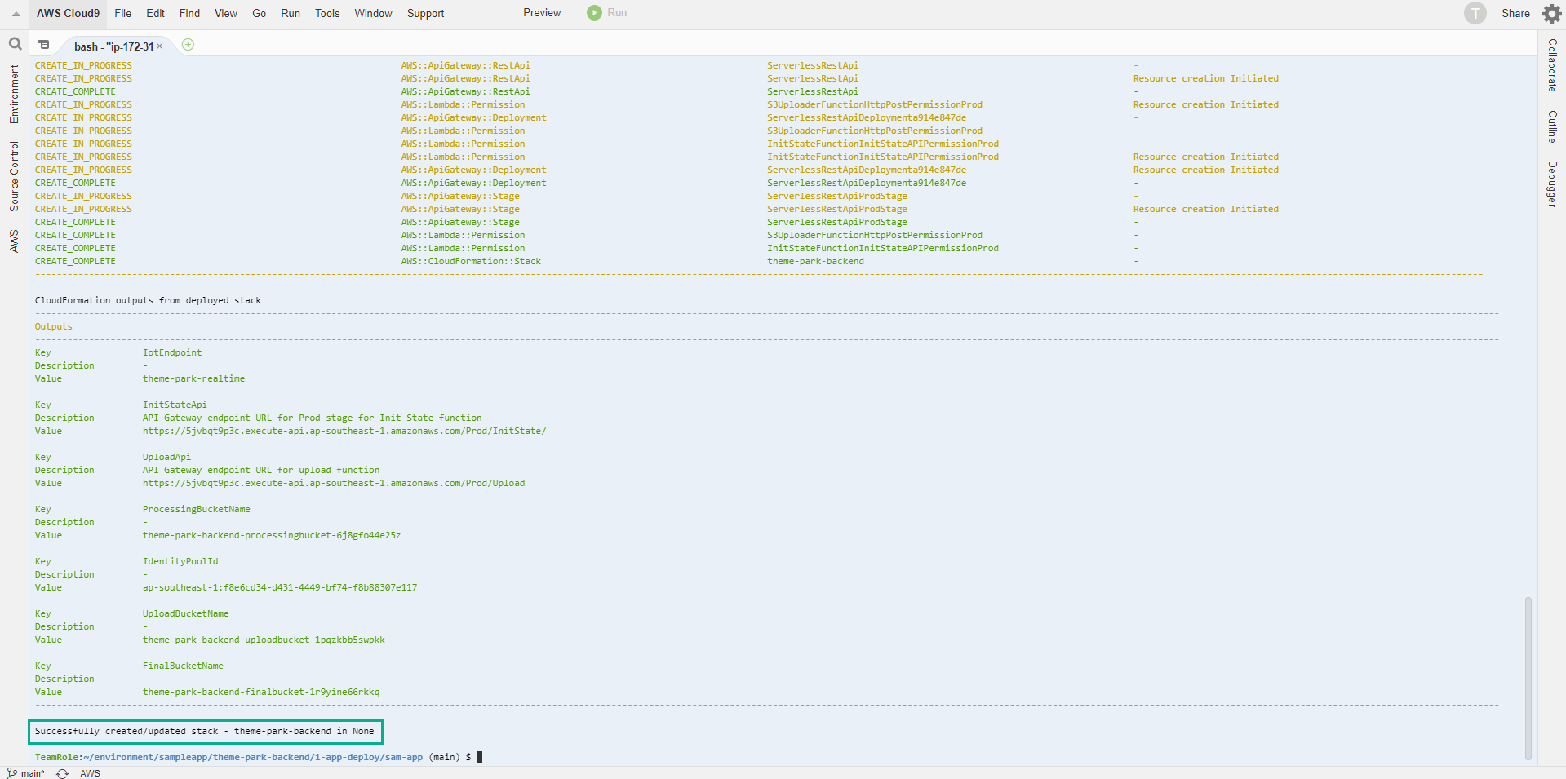Click the processing bucket name value
1566x779 pixels.
(x=272, y=535)
